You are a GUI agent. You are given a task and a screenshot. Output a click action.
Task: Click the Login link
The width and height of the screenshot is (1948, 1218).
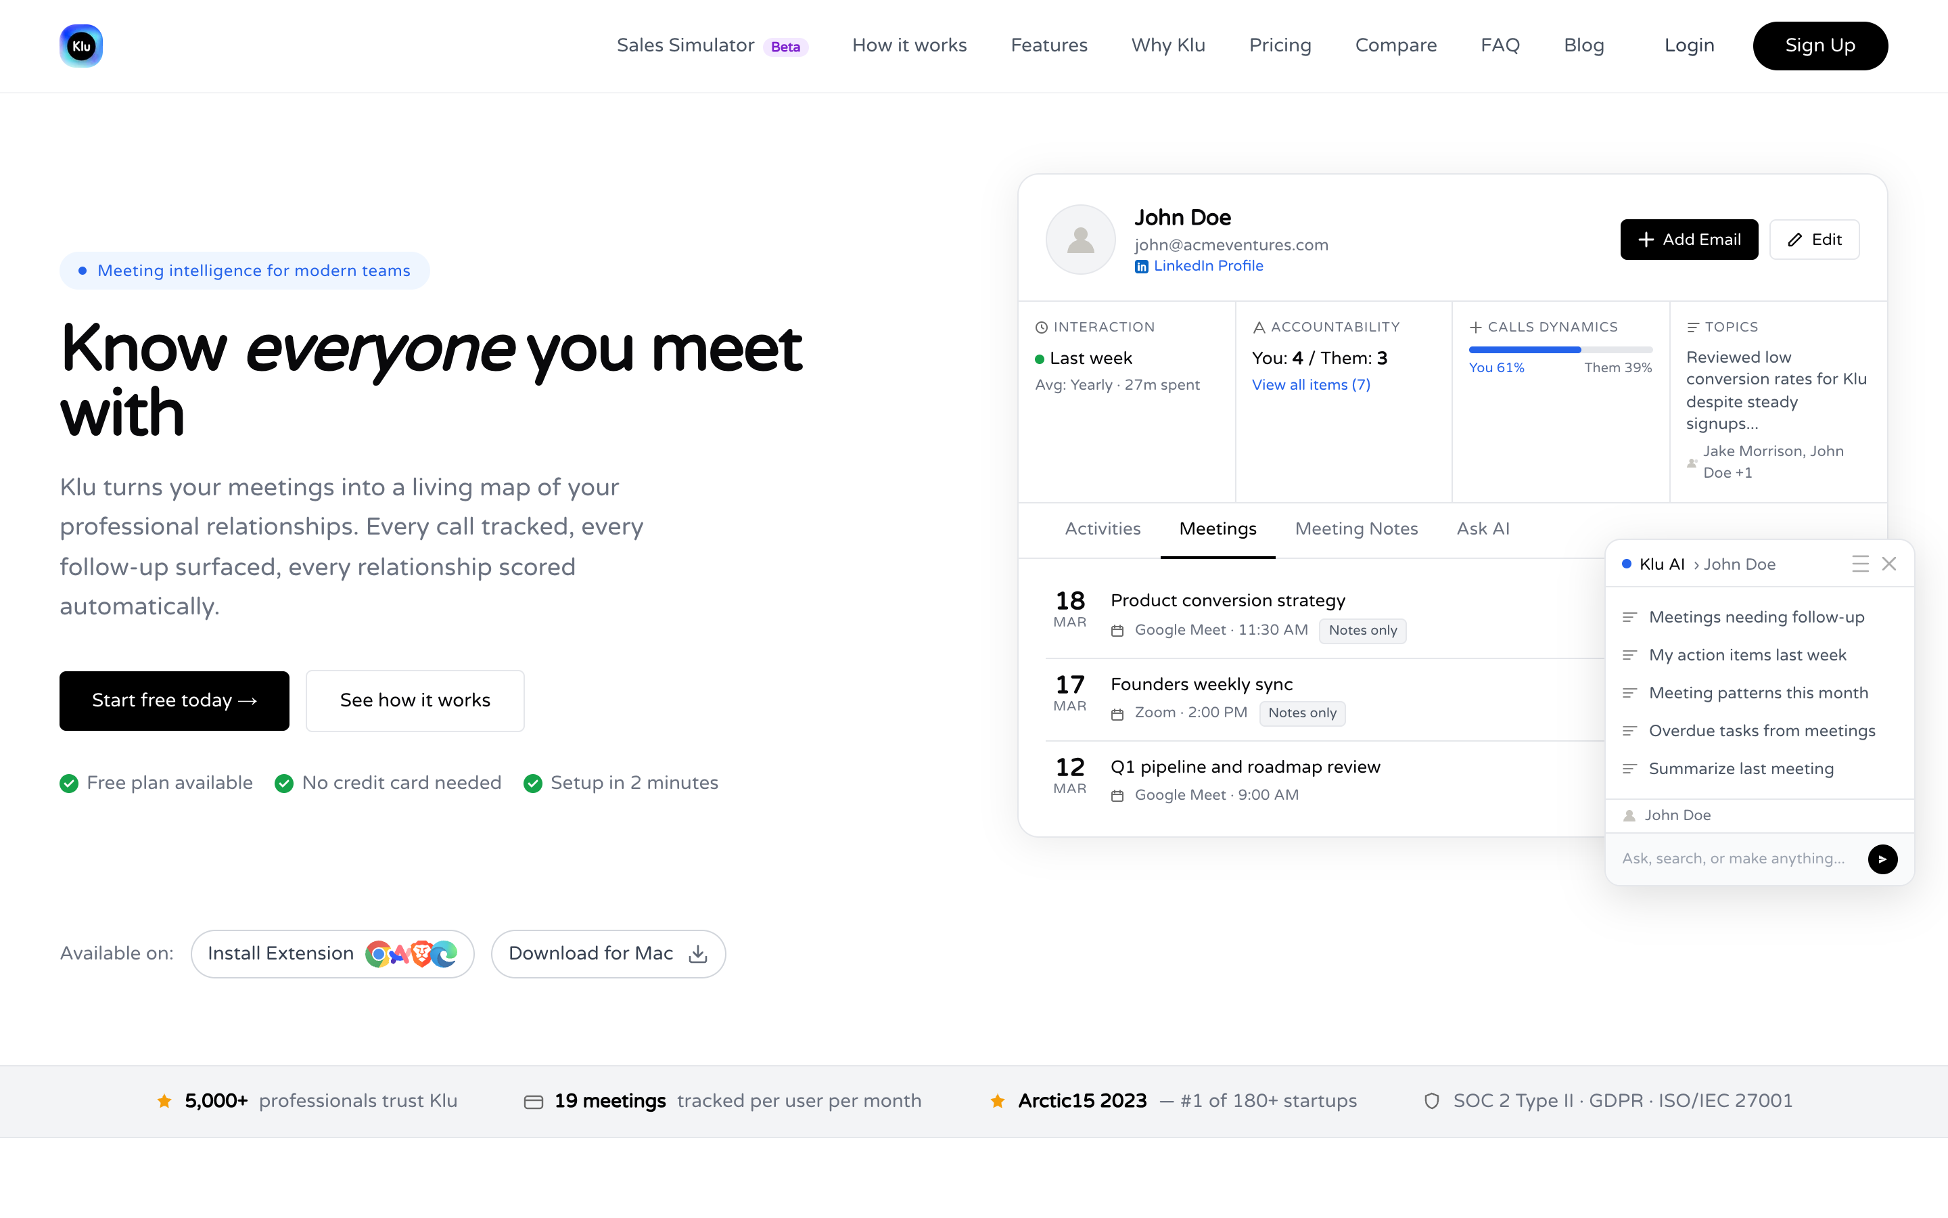[x=1690, y=46]
